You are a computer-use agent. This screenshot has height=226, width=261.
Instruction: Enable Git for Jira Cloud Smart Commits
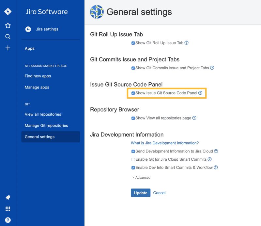(x=133, y=159)
